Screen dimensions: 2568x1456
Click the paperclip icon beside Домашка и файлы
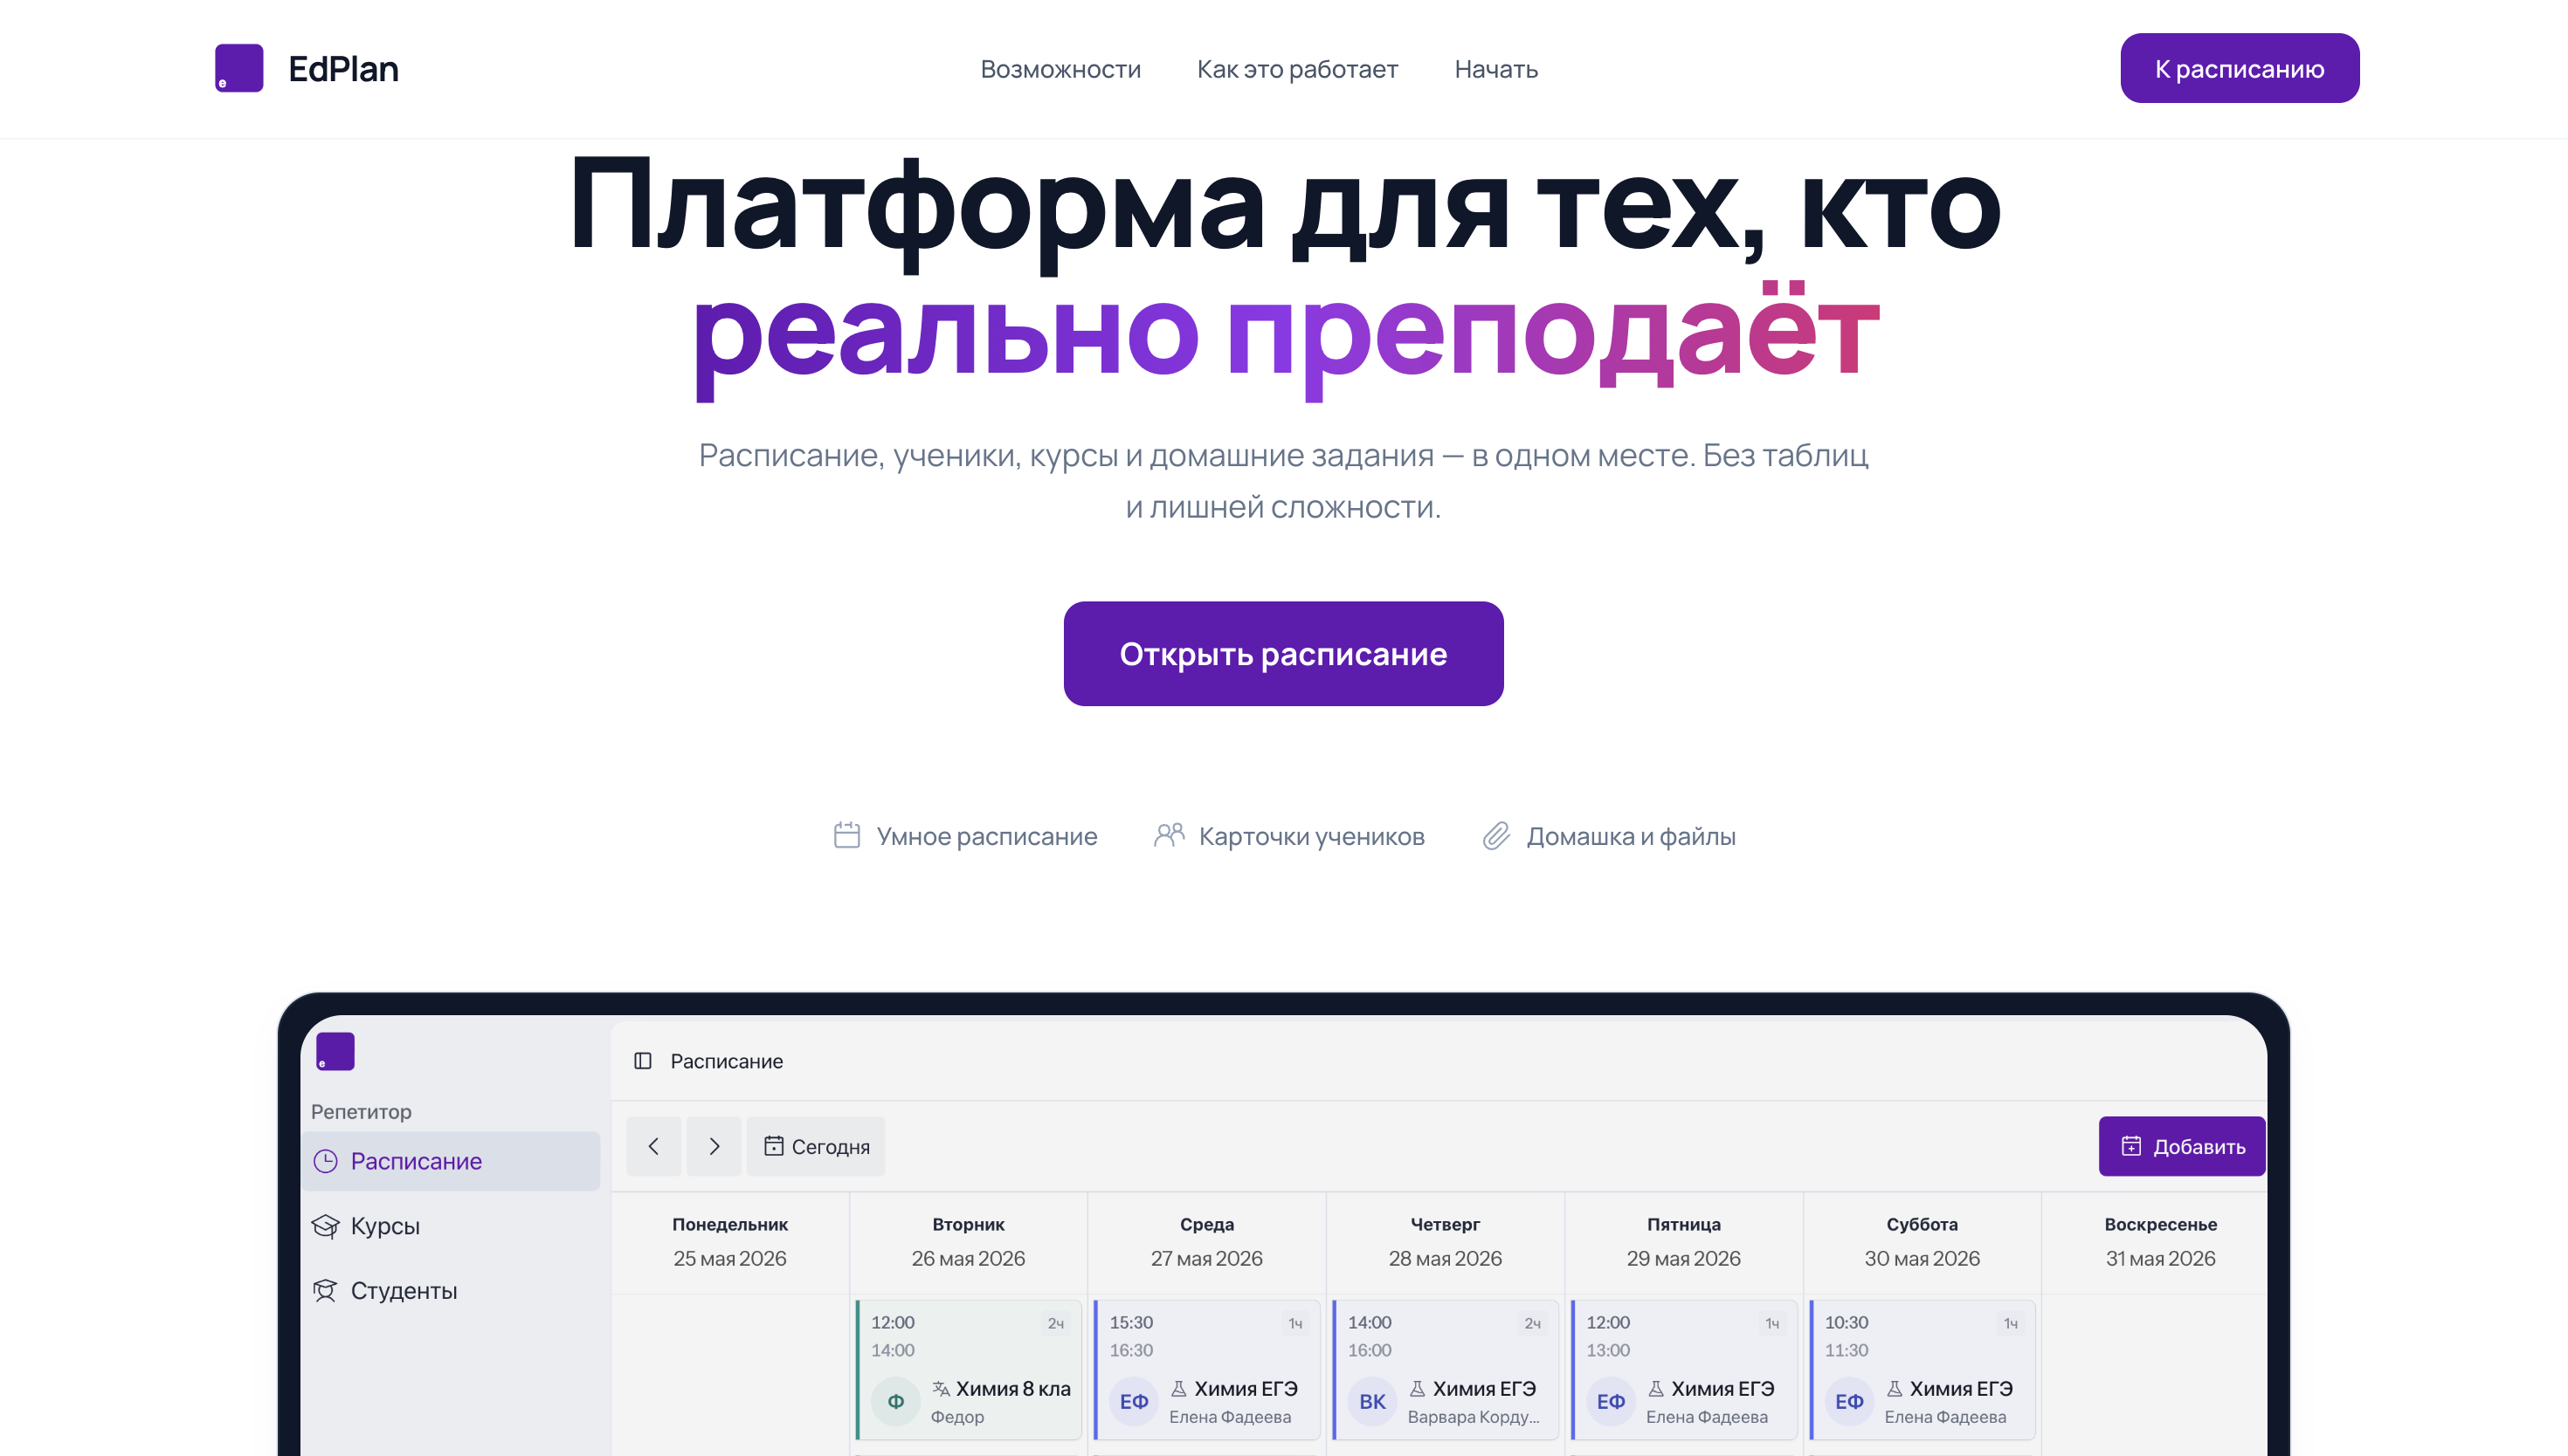1495,835
